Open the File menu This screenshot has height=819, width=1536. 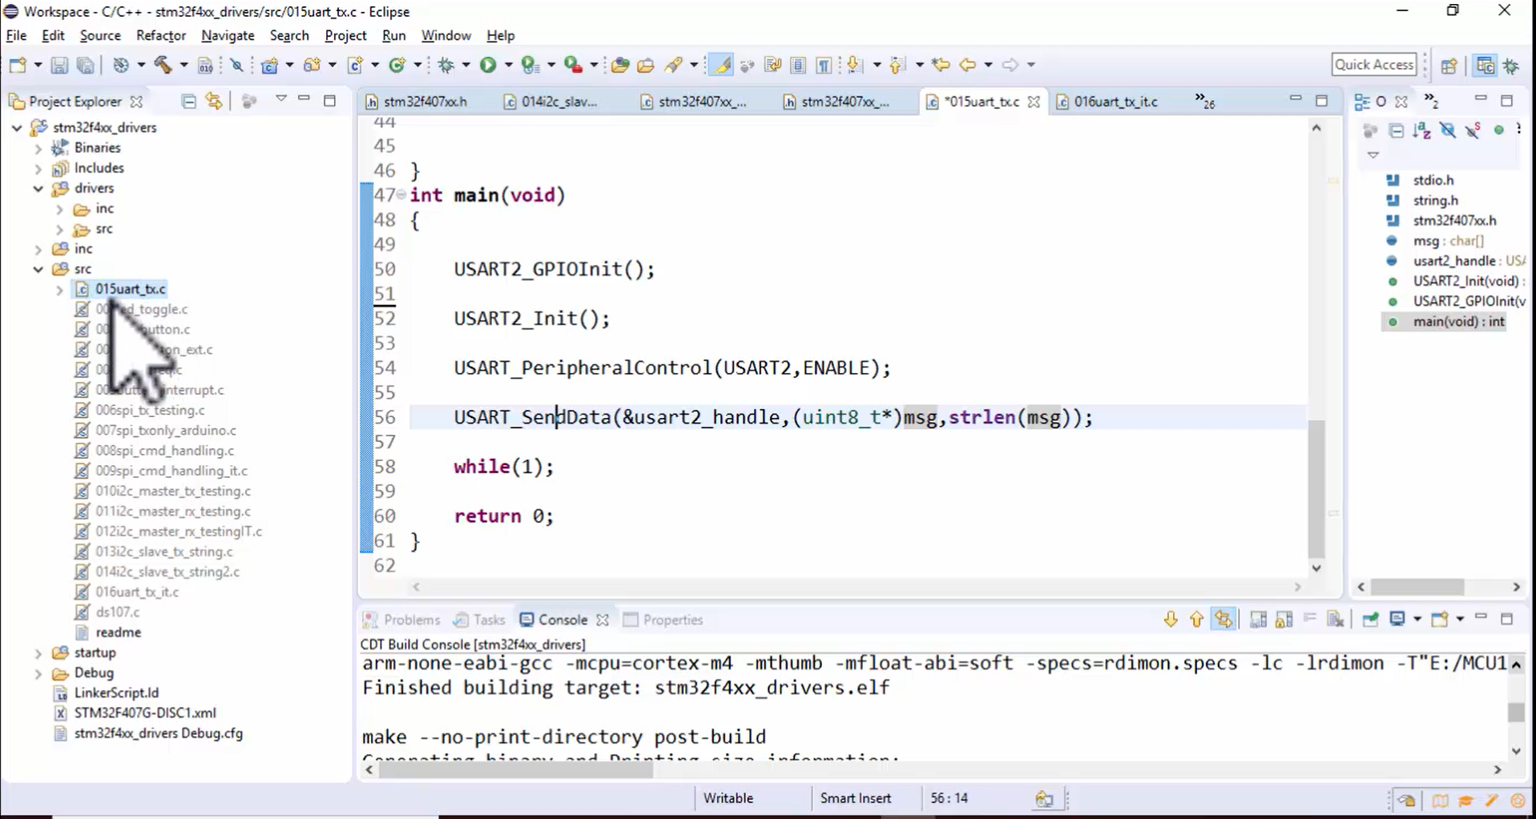[x=16, y=35]
